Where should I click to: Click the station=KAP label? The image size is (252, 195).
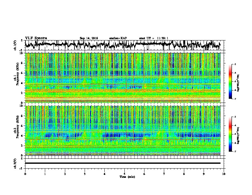point(118,38)
